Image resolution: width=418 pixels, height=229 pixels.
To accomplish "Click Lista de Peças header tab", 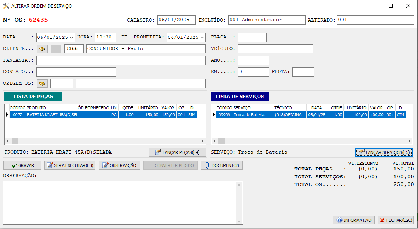I will (33, 97).
